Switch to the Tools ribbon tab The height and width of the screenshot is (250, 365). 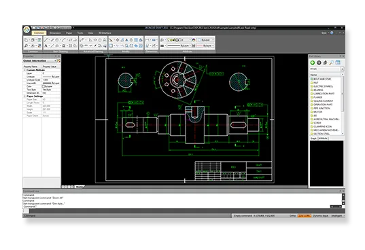80,33
